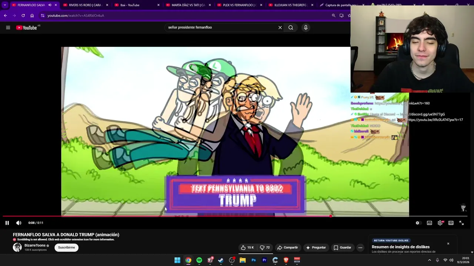Open system volume from tray speaker
This screenshot has width=474, height=266.
tap(451, 260)
